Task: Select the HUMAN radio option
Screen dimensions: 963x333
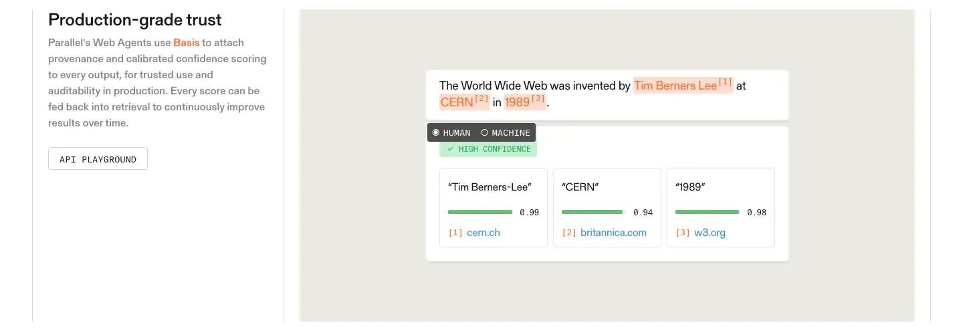Action: [451, 132]
